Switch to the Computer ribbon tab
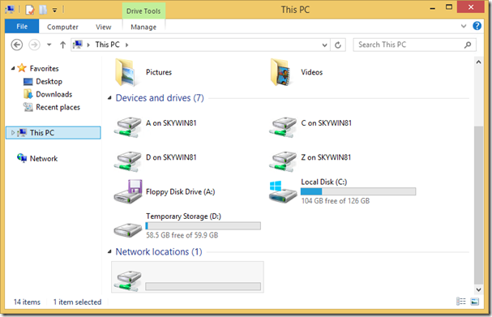 tap(62, 27)
